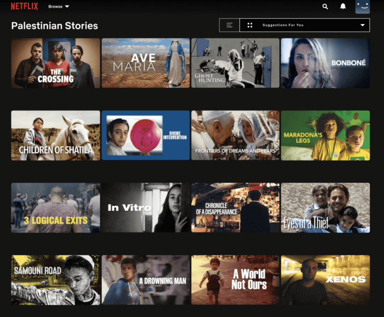The height and width of the screenshot is (317, 384).
Task: Open Samouni Road card
Action: (x=56, y=280)
